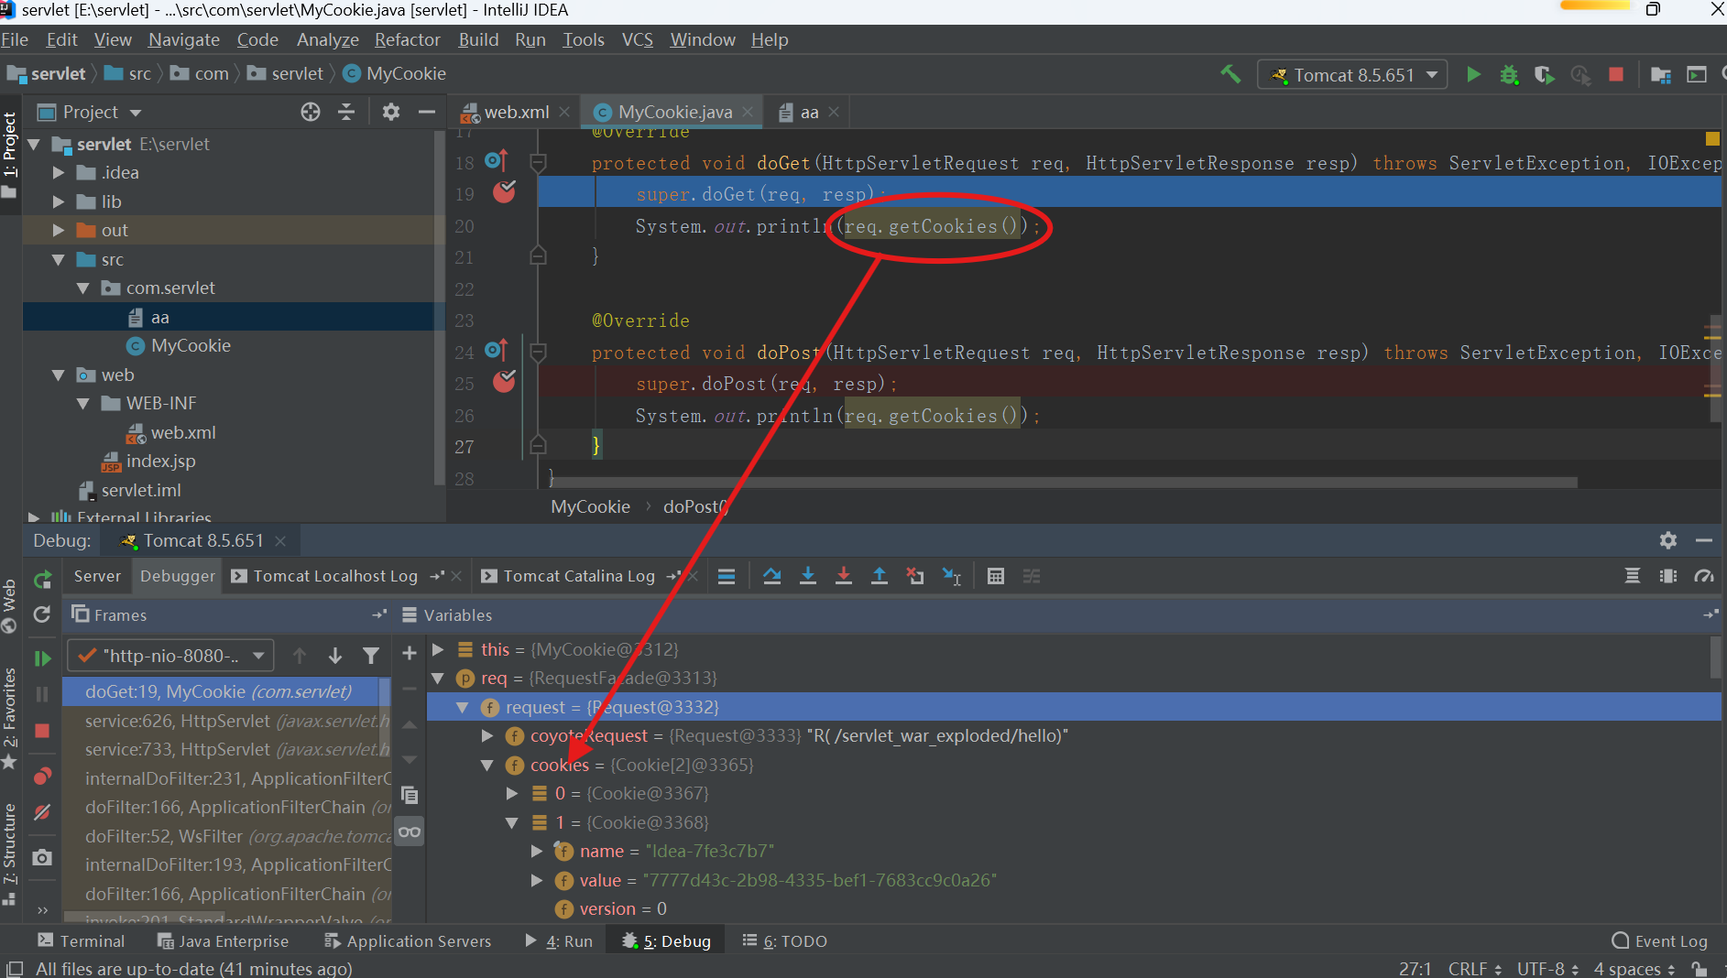Toggle the 2: Favorites side tool button
The image size is (1727, 978).
coord(10,719)
